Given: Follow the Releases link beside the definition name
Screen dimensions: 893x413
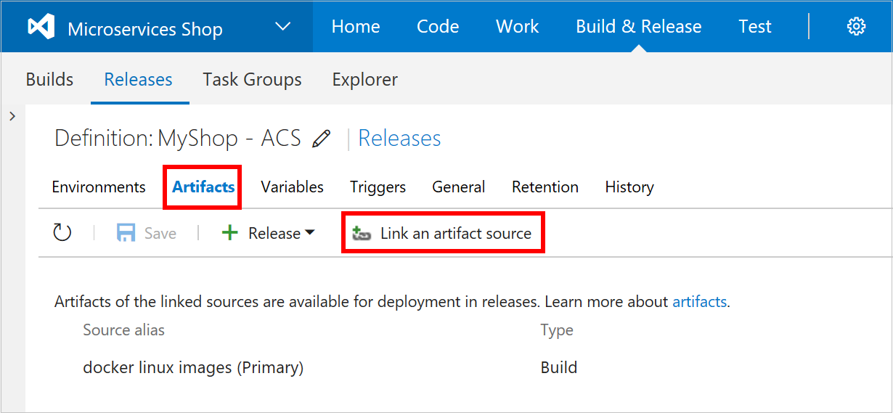Looking at the screenshot, I should (x=399, y=138).
